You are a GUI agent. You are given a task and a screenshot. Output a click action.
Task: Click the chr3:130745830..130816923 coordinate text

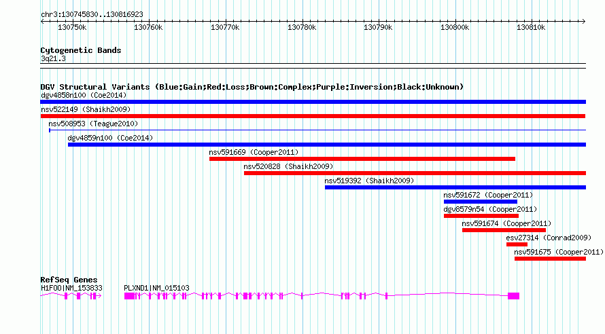click(92, 14)
